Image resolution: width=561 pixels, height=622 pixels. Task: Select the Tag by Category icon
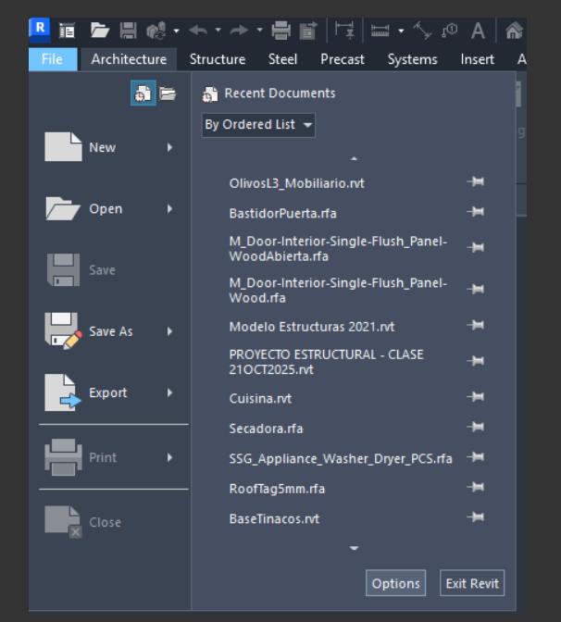(450, 31)
